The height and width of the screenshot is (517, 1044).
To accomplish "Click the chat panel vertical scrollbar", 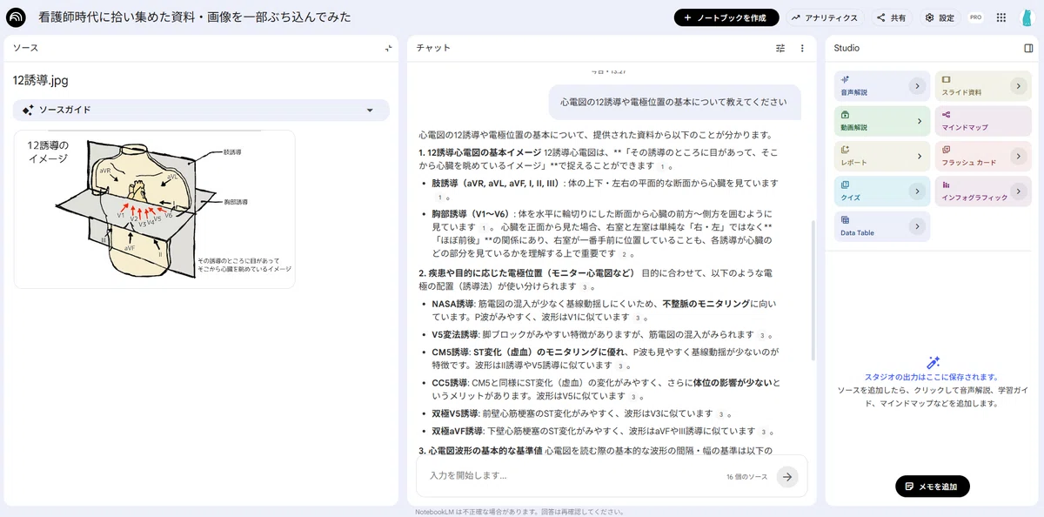I will (x=813, y=291).
